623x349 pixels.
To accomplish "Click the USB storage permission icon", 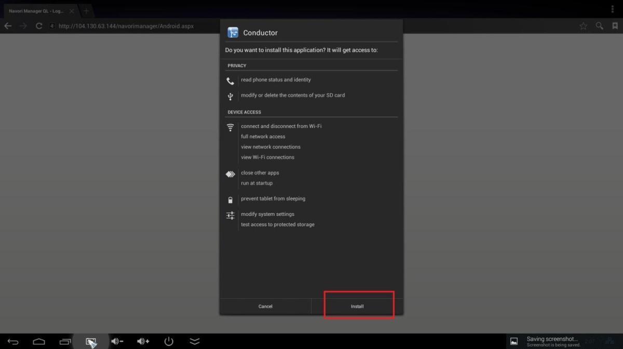I will click(x=231, y=96).
